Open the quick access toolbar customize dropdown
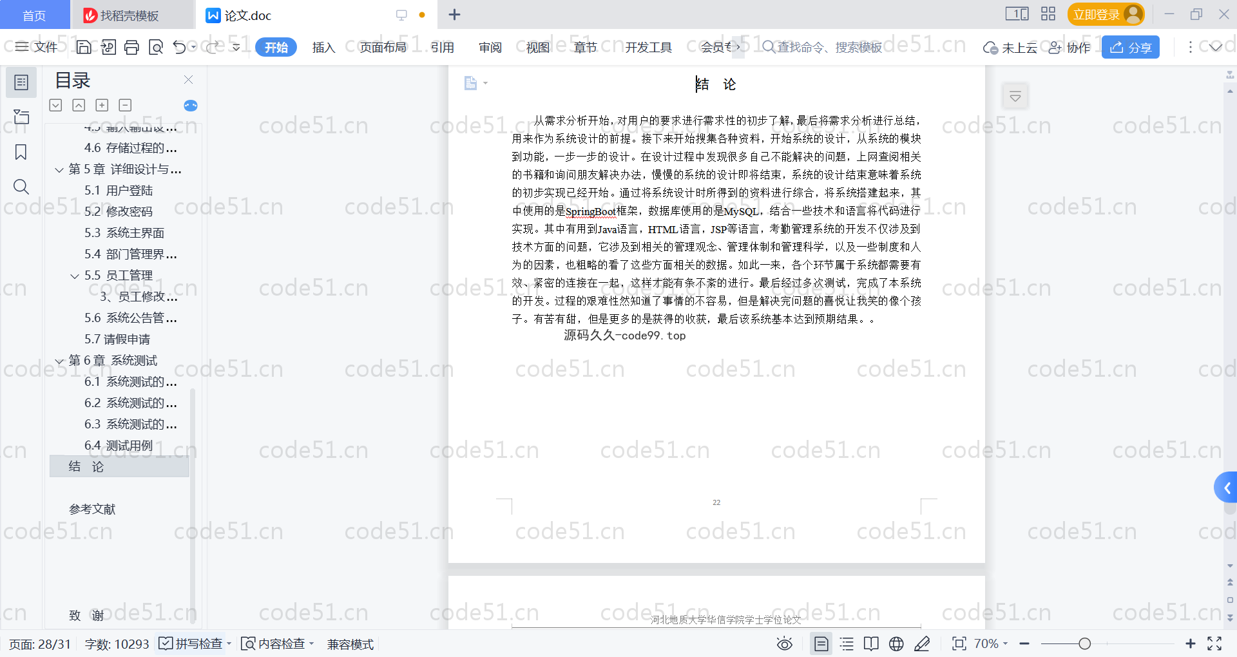Viewport: 1237px width, 657px height. (236, 47)
